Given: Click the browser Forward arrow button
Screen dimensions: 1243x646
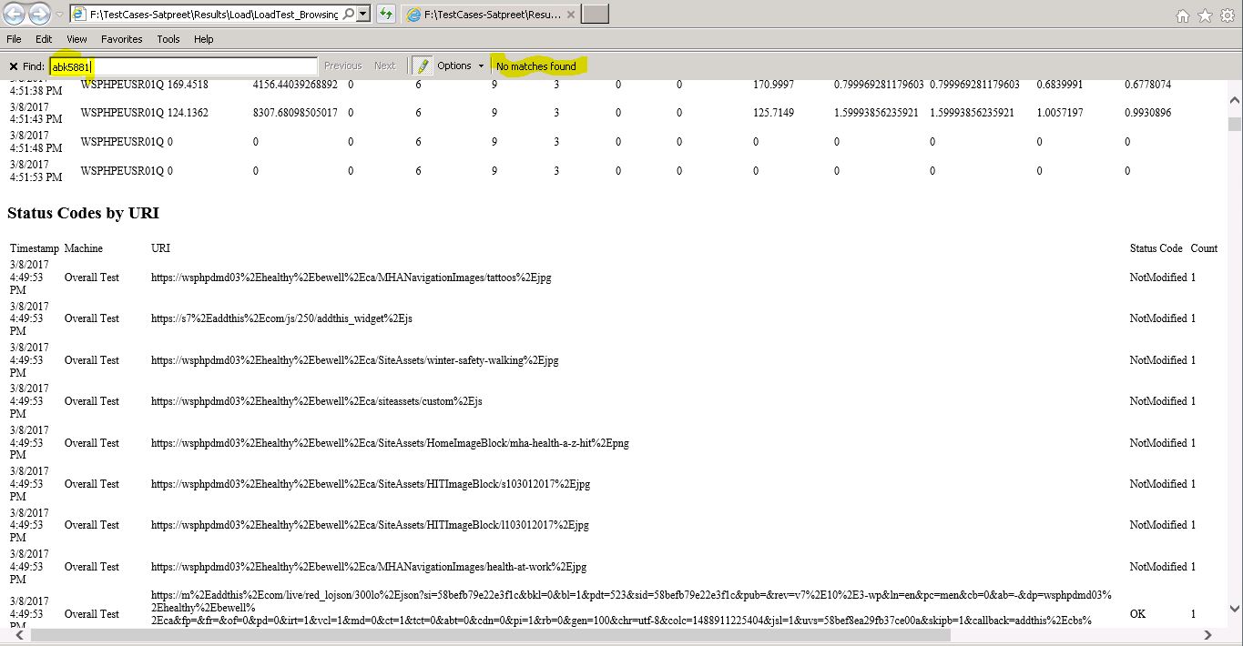Looking at the screenshot, I should [x=39, y=15].
